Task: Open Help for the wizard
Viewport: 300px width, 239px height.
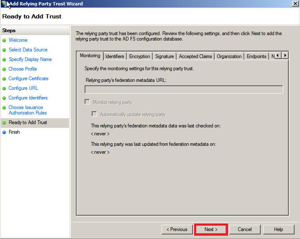Action: pyautogui.click(x=279, y=229)
